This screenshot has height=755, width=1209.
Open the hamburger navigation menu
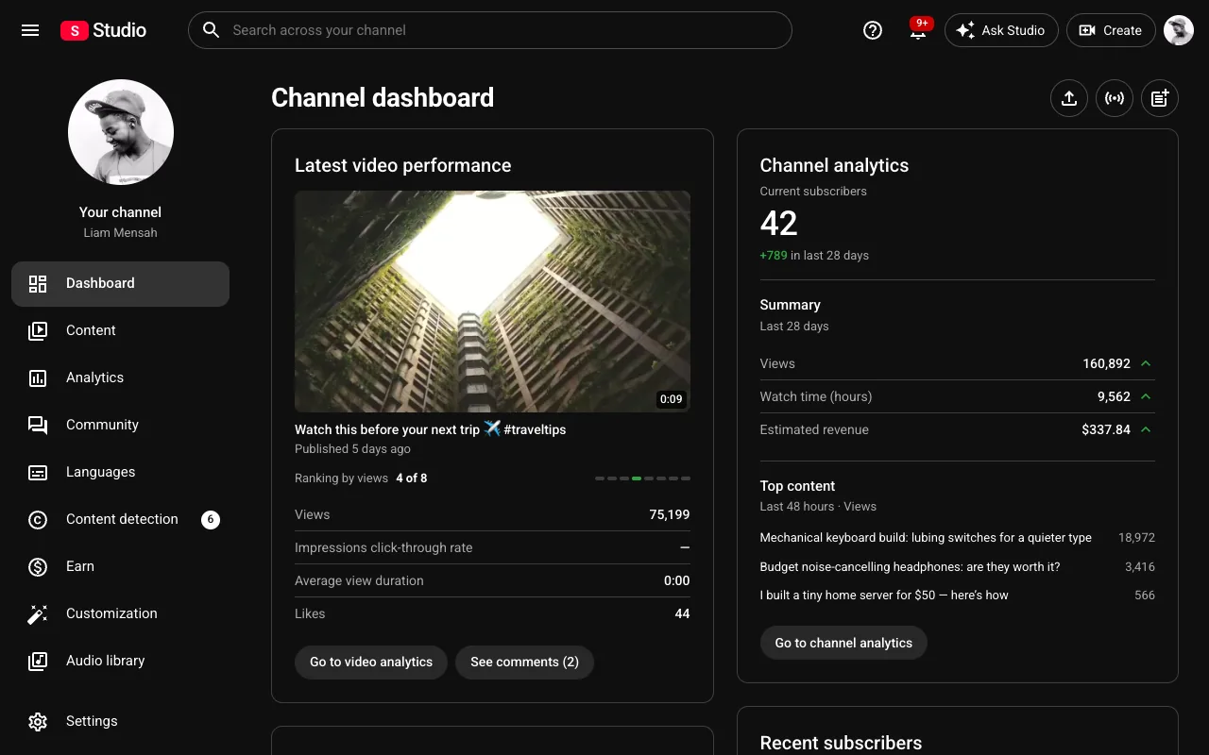pyautogui.click(x=30, y=30)
